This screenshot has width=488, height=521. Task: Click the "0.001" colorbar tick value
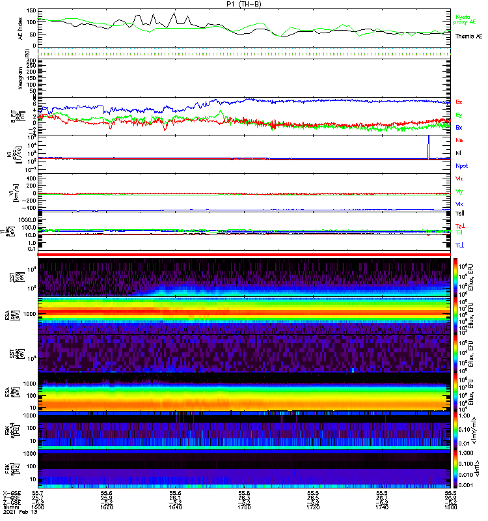[466, 485]
